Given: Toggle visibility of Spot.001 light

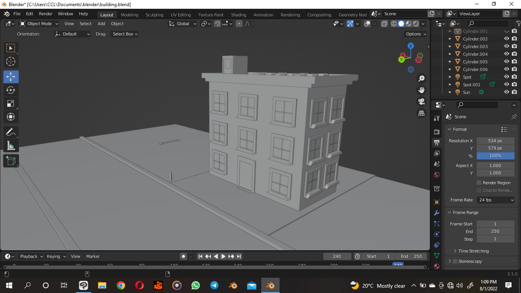Looking at the screenshot, I should click(507, 84).
